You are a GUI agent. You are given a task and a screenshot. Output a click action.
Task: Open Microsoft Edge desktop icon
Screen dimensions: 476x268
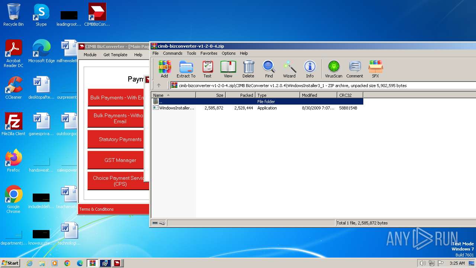tap(41, 51)
